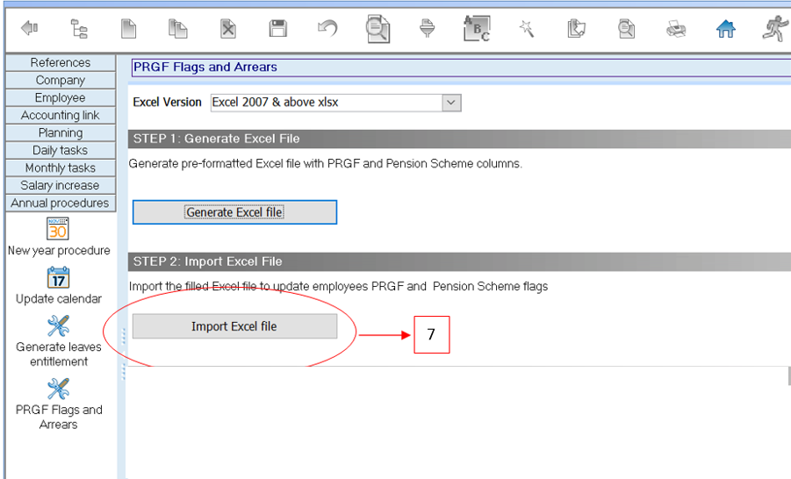Screen dimensions: 791x479
Task: Open the Monthly tasks menu section
Action: click(60, 168)
